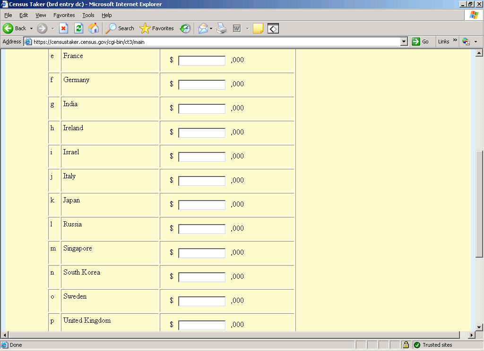Open the Edit button dropdown arrow
Screen dimensions: 484x351
pyautogui.click(x=247, y=28)
